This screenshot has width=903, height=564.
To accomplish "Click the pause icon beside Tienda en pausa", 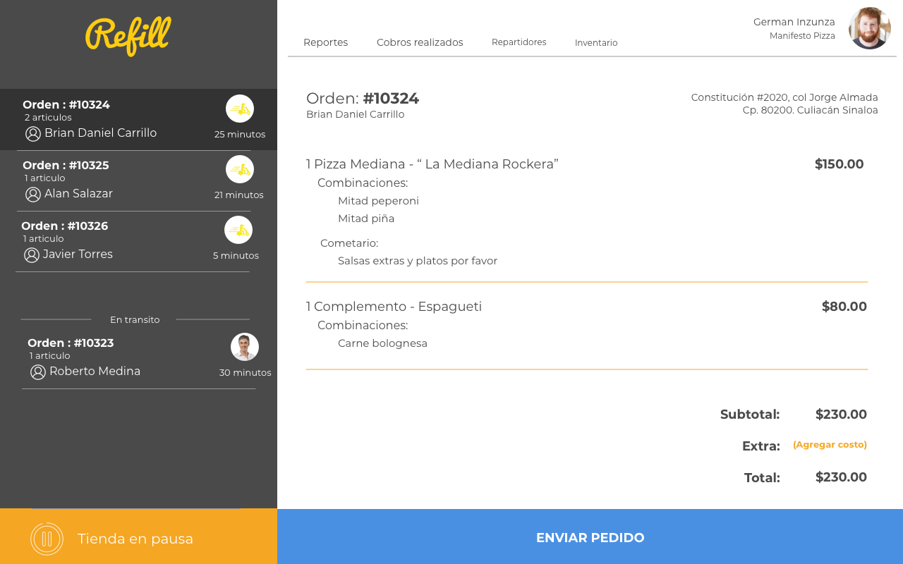I will [47, 539].
